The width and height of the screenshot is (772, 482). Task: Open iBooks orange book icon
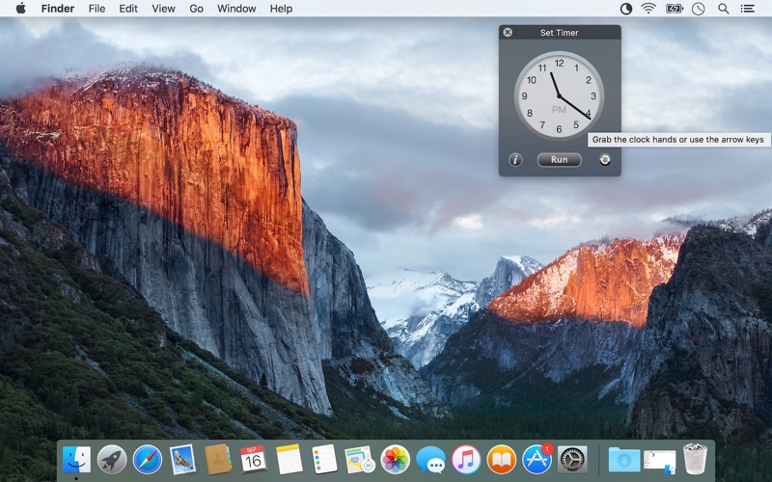501,460
